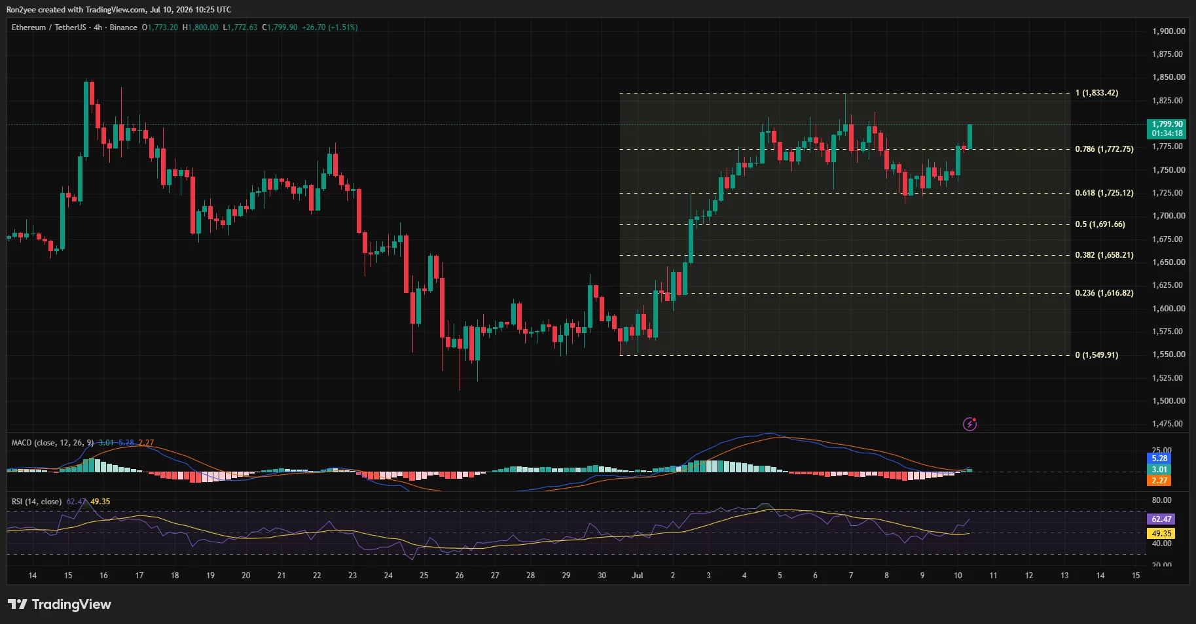Click the RSI value tag 62.47

[x=1161, y=519]
